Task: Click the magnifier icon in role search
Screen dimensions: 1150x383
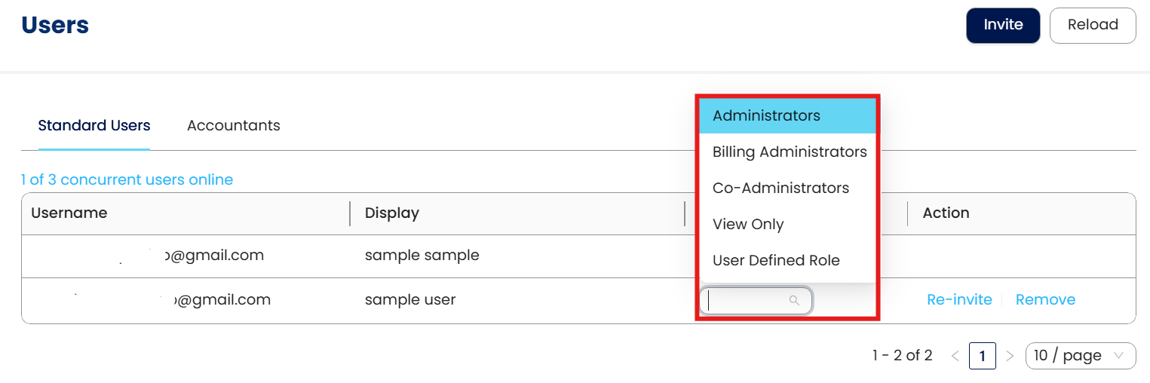Action: click(x=793, y=300)
